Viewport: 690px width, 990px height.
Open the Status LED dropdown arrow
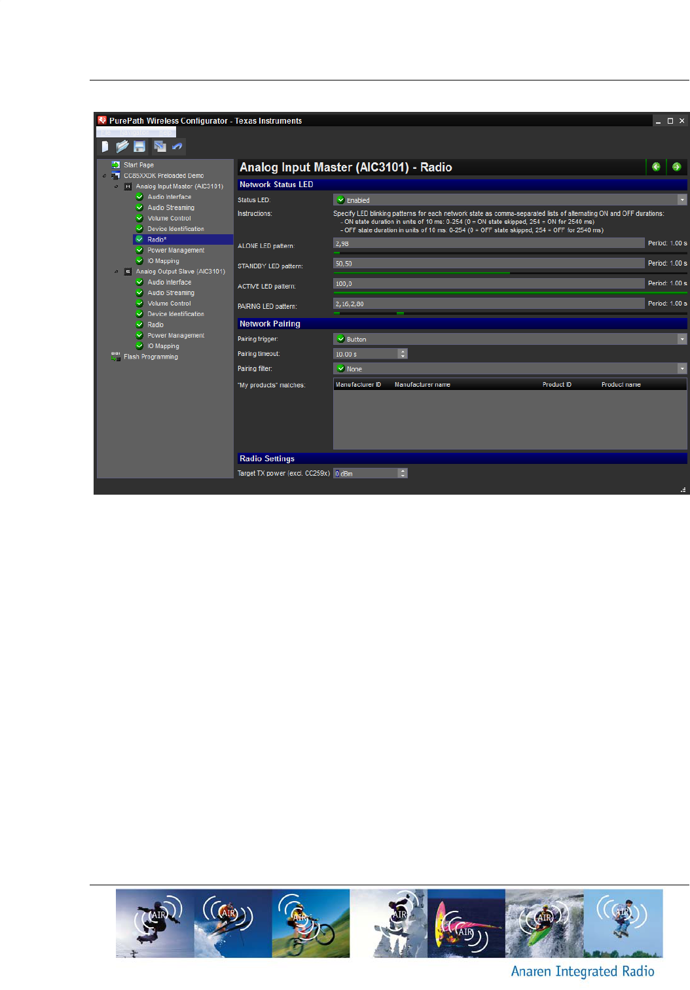tap(682, 200)
